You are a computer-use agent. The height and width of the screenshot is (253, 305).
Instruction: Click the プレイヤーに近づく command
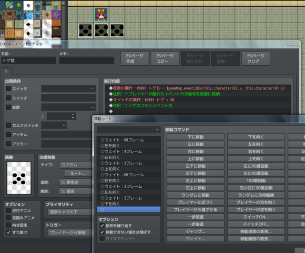195,202
